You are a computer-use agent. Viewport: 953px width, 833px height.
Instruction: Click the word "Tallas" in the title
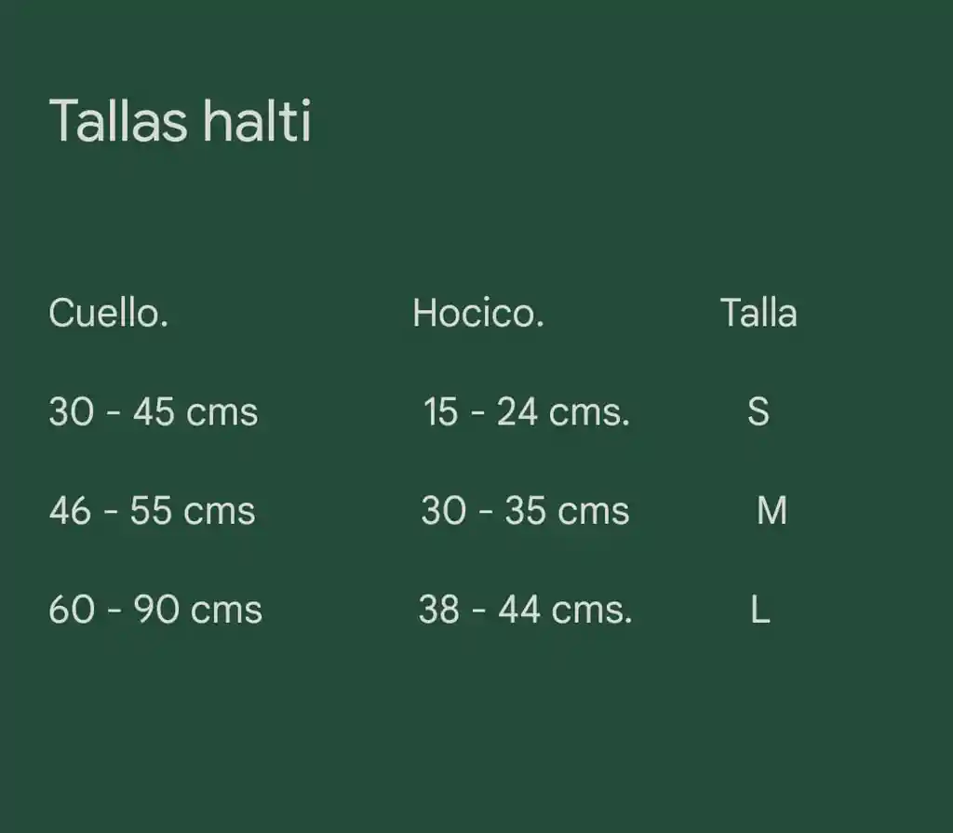point(118,121)
